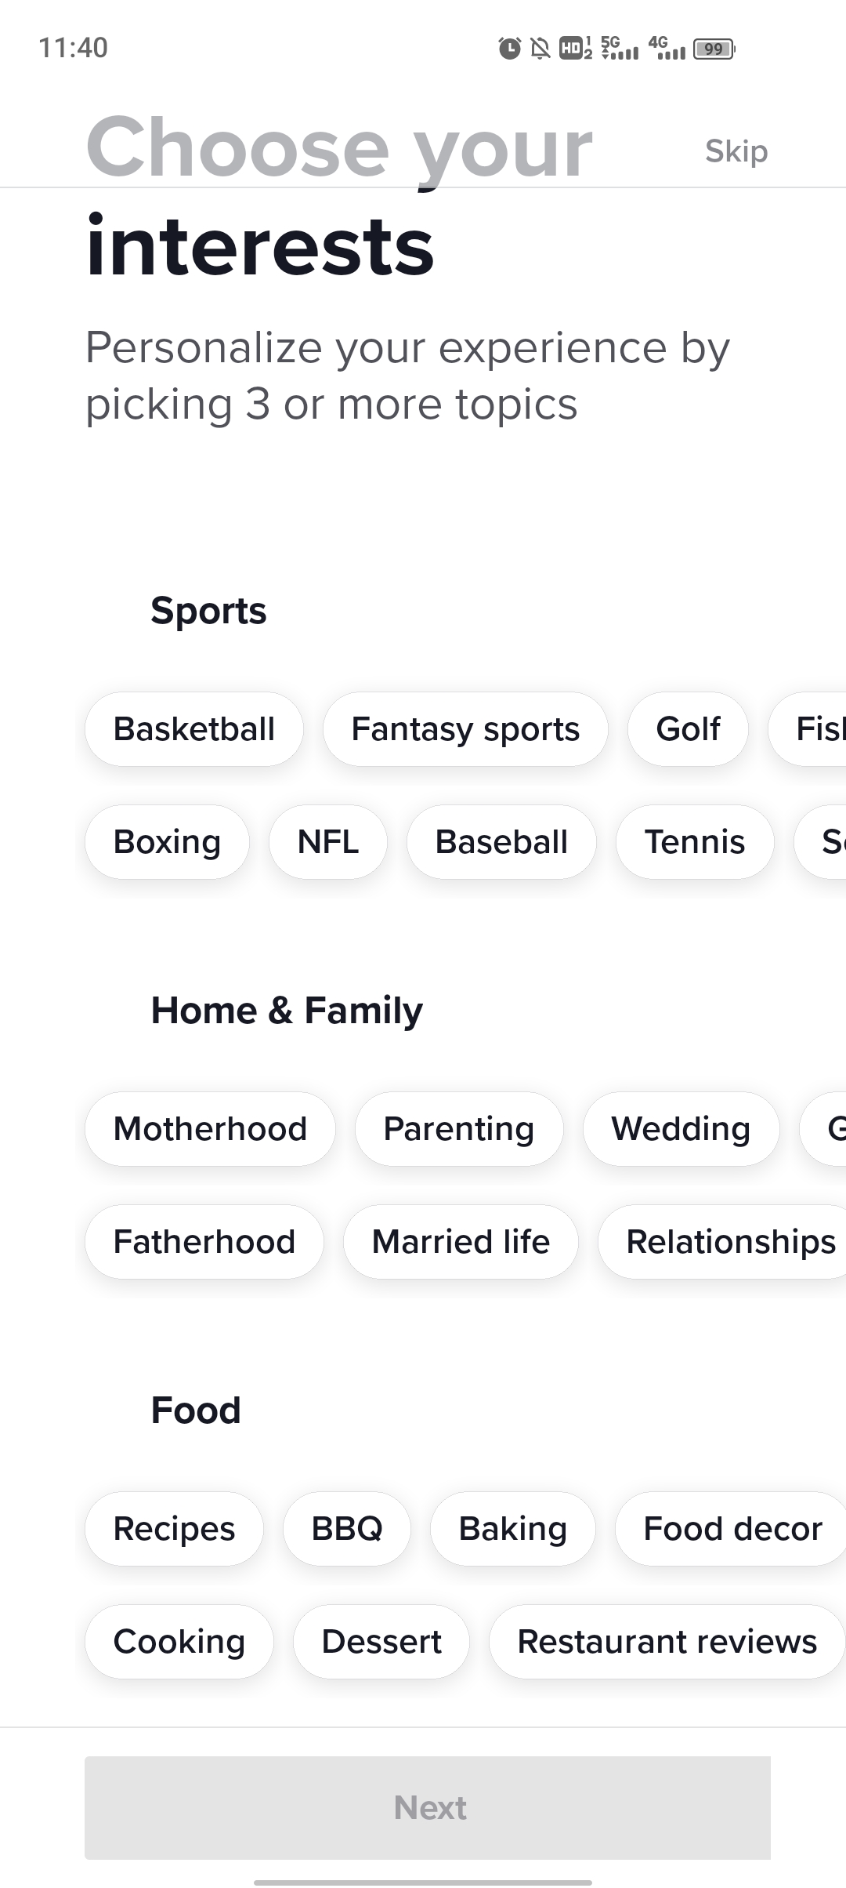Toggle the Tennis interest
Screen dimensions: 846x1888
695,842
